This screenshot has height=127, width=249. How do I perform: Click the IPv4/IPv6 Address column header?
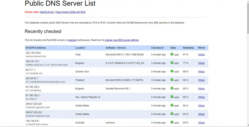(x=36, y=48)
